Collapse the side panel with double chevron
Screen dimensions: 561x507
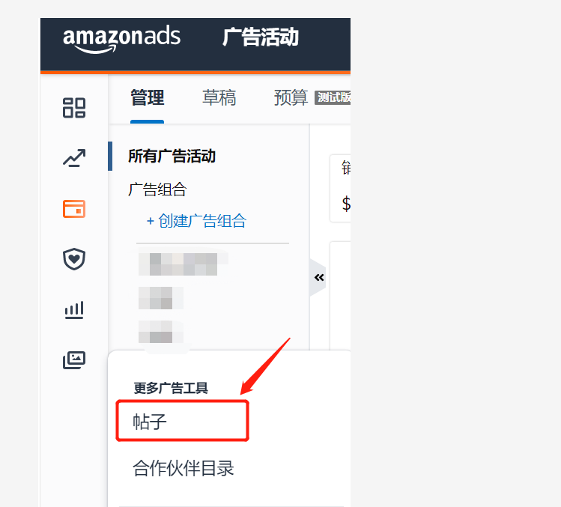[319, 277]
